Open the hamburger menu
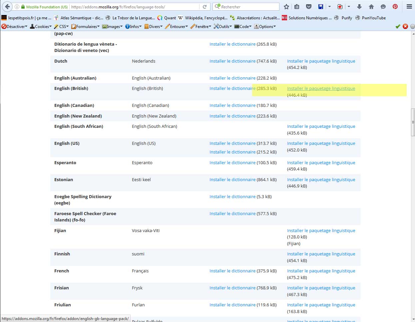 click(409, 7)
